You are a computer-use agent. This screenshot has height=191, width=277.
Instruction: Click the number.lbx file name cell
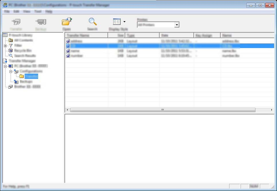231,56
